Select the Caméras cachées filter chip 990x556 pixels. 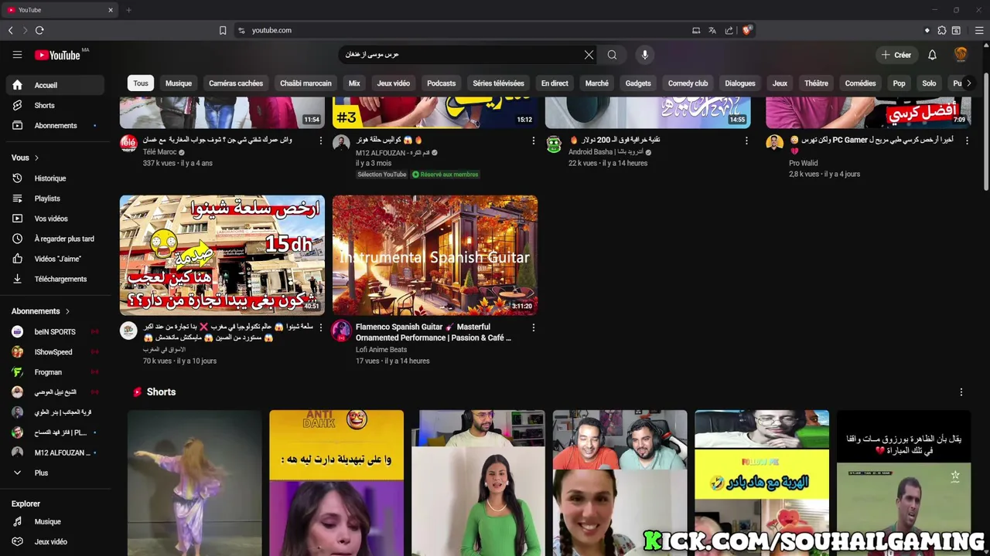pos(236,83)
